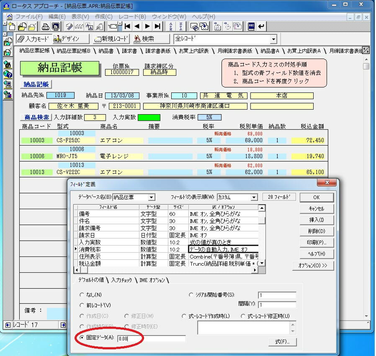Viewport: 376px width, 356px height.
Task: Click the 削除(D) button
Action: 317,231
